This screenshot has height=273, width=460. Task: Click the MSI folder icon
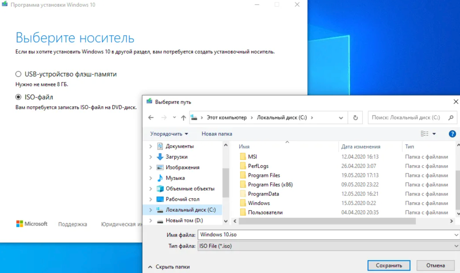(x=243, y=157)
